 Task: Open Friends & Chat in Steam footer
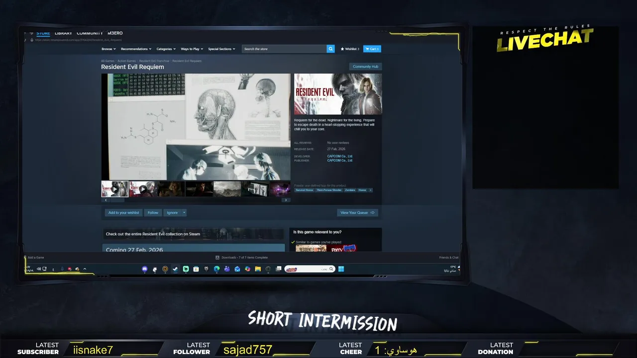pyautogui.click(x=449, y=258)
